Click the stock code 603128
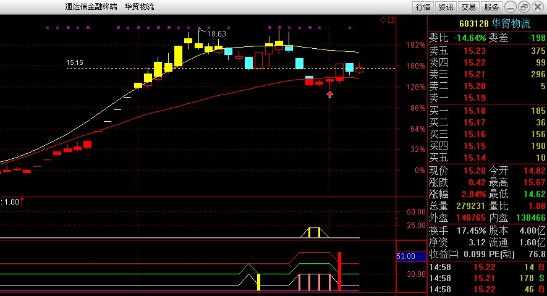 point(473,23)
